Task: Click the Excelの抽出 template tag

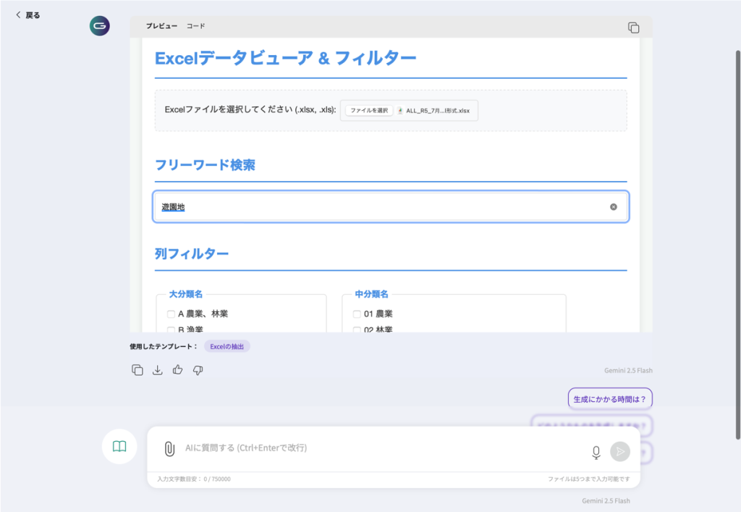Action: click(x=226, y=346)
